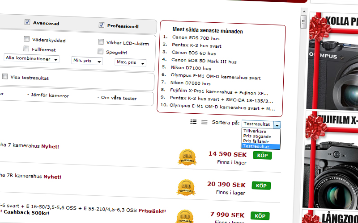This screenshot has height=223, width=358.
Task: Open Canon EOS 5D Mark III hus
Action: coord(204,61)
